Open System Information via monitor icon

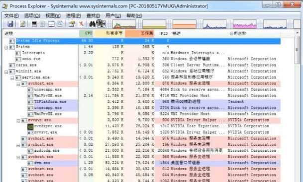[x=34, y=24]
